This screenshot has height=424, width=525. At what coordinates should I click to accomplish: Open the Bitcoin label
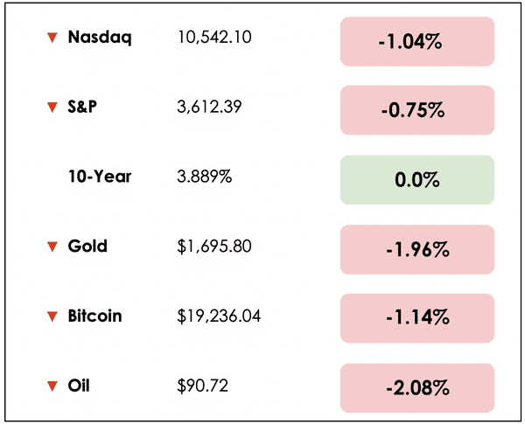coord(94,316)
